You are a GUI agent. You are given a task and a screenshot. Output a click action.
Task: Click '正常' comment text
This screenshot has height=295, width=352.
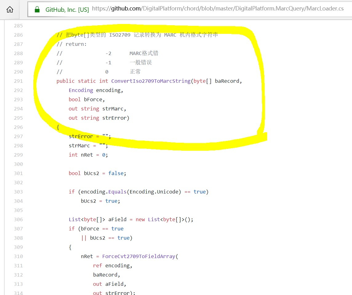pyautogui.click(x=135, y=72)
